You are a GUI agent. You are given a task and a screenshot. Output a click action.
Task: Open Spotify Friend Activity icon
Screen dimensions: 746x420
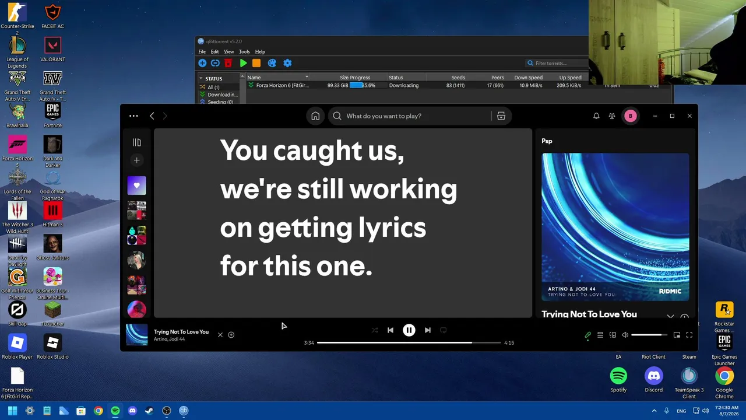(x=612, y=116)
